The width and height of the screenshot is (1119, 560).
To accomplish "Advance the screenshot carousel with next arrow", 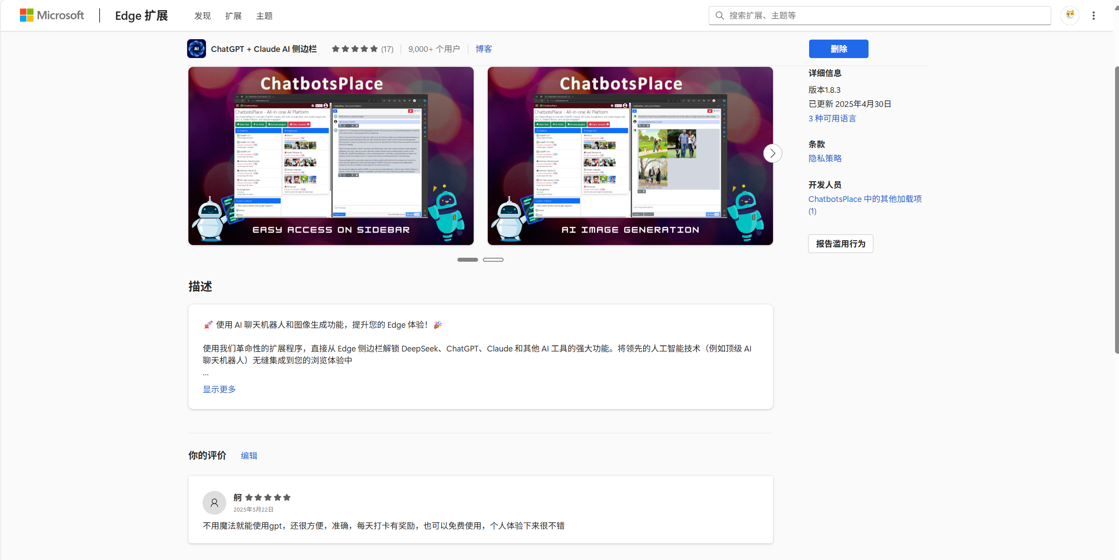I will [x=772, y=153].
